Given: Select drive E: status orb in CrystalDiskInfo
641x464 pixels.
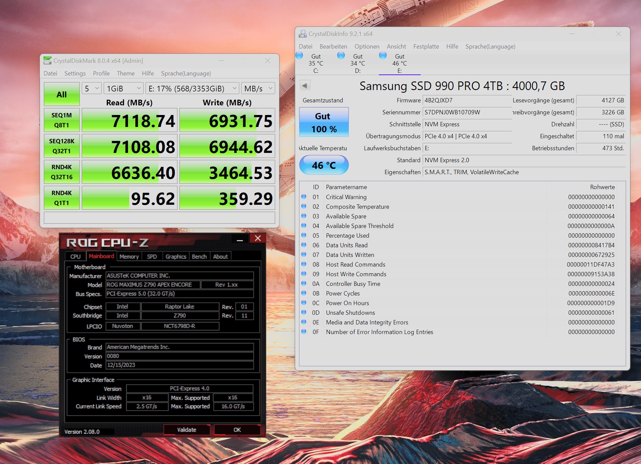Looking at the screenshot, I should pos(383,55).
